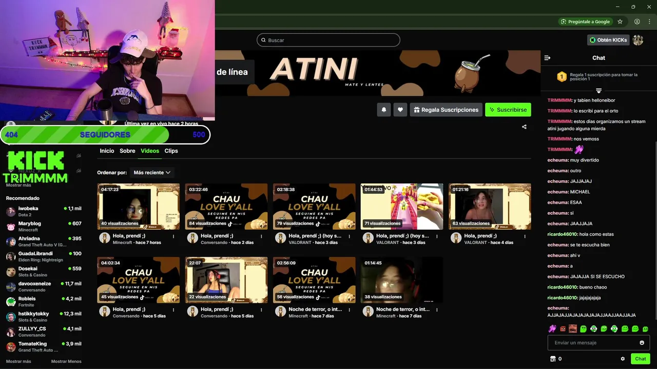Viewport: 657px width, 369px height.
Task: Switch to the Inicio tab
Action: tap(107, 151)
